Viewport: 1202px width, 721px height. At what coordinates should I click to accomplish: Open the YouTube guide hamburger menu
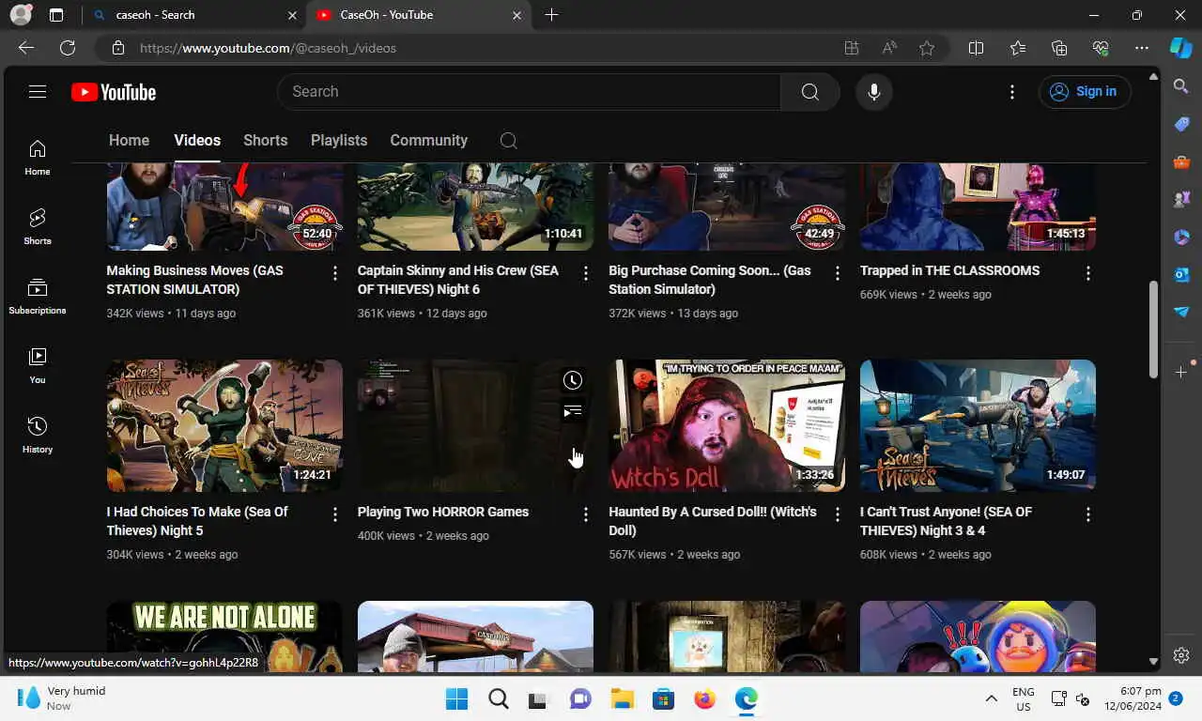coord(38,91)
